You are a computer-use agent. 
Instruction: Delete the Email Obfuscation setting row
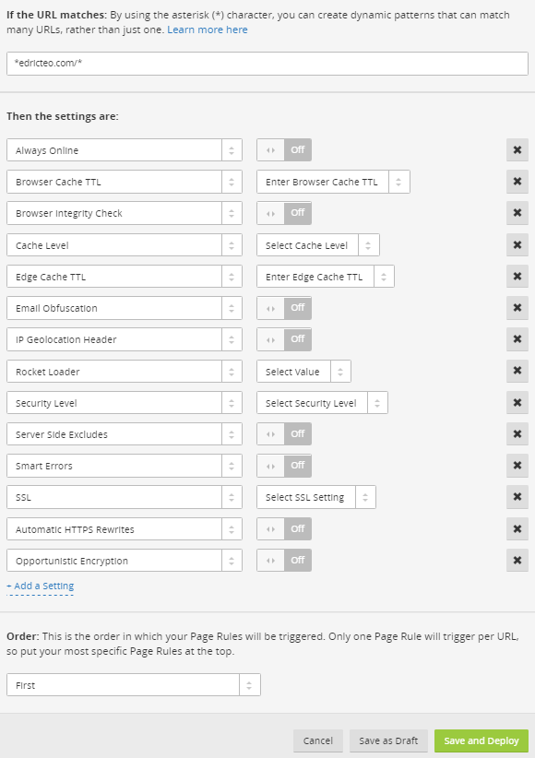(517, 307)
